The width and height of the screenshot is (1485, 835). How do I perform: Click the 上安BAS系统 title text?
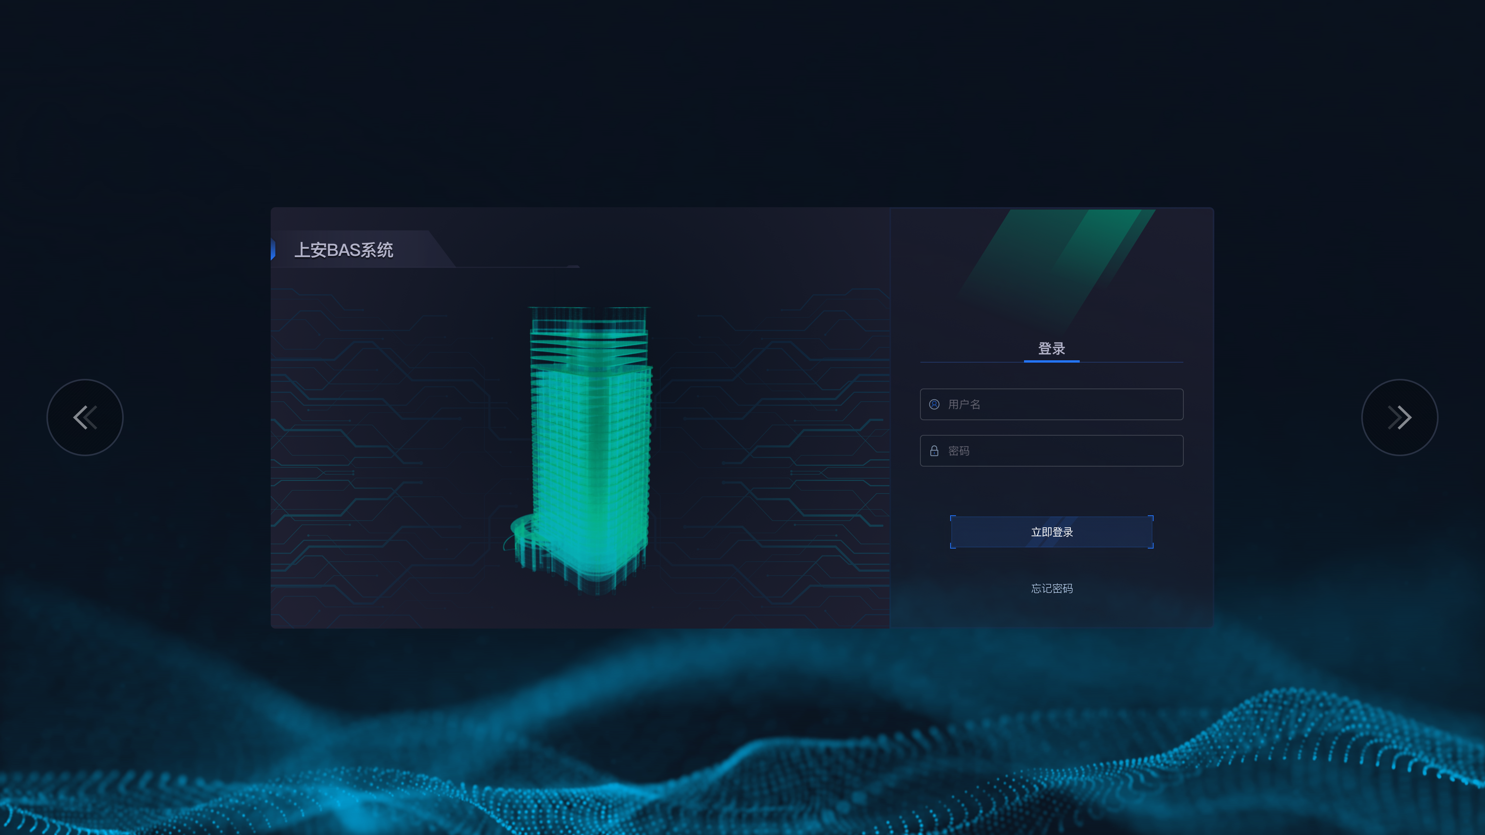coord(343,250)
